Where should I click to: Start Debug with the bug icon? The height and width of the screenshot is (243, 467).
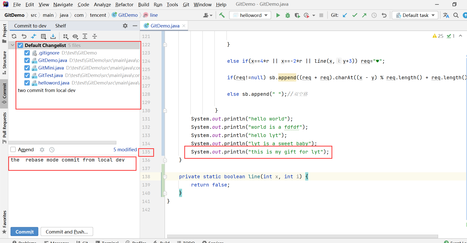pos(288,15)
